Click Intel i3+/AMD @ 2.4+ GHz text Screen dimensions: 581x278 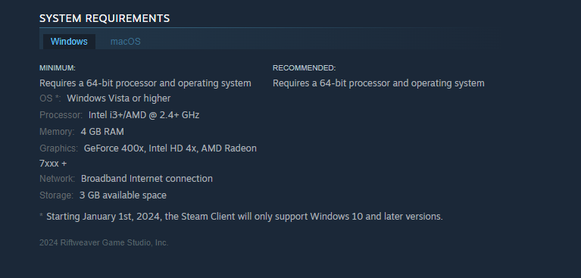click(x=144, y=115)
